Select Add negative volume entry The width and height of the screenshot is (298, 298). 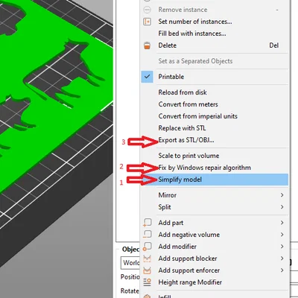click(189, 235)
